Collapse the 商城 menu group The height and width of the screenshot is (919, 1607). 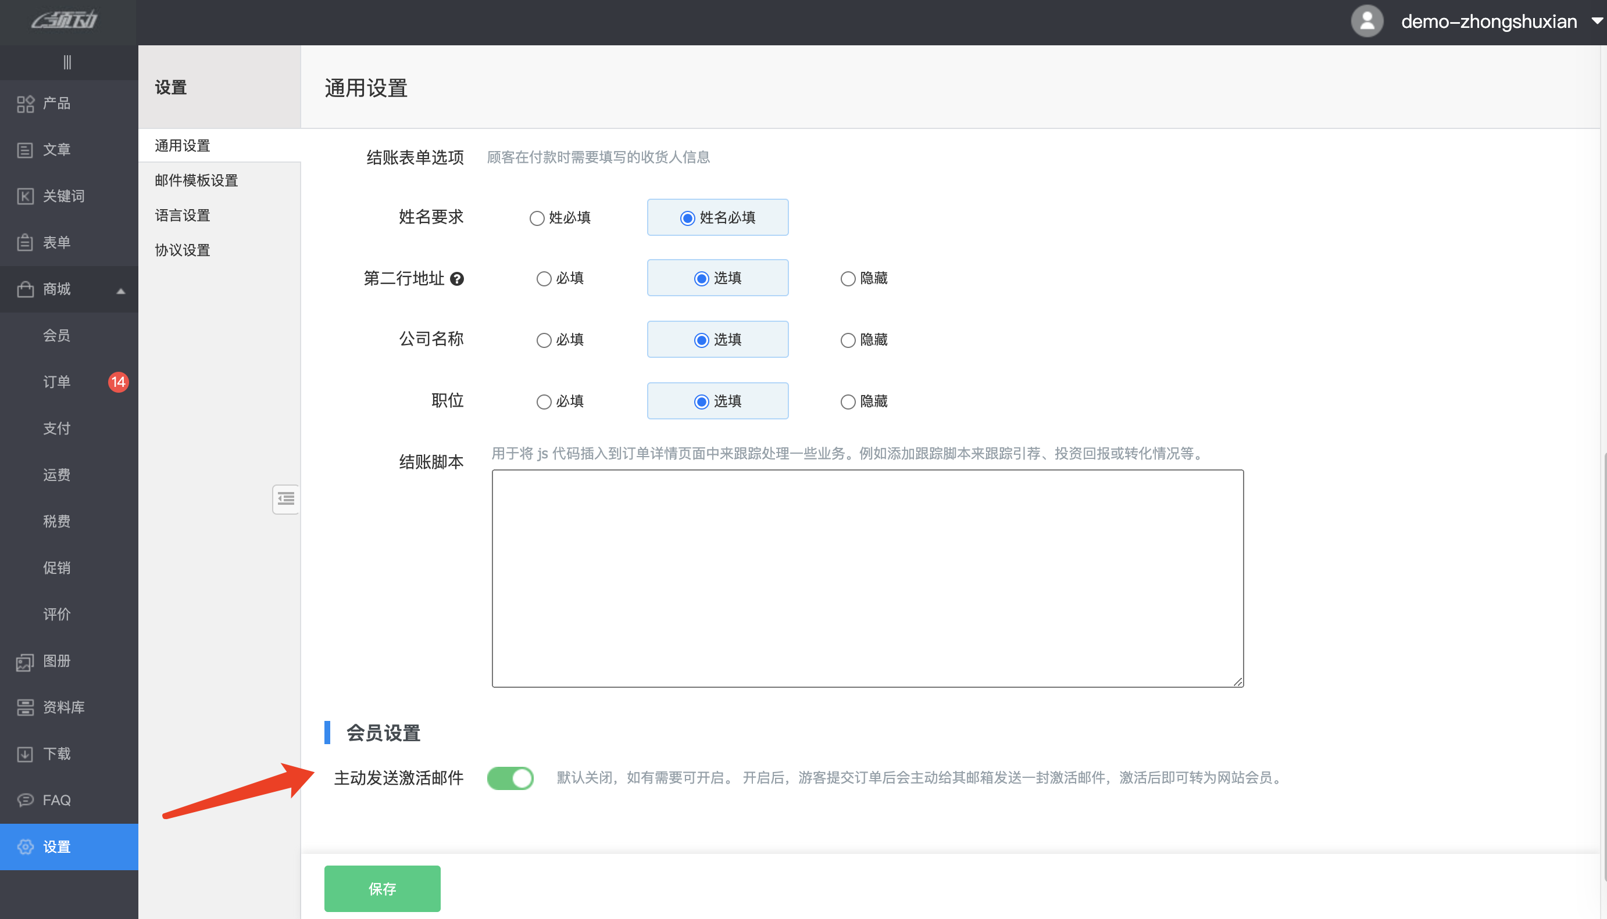[70, 289]
